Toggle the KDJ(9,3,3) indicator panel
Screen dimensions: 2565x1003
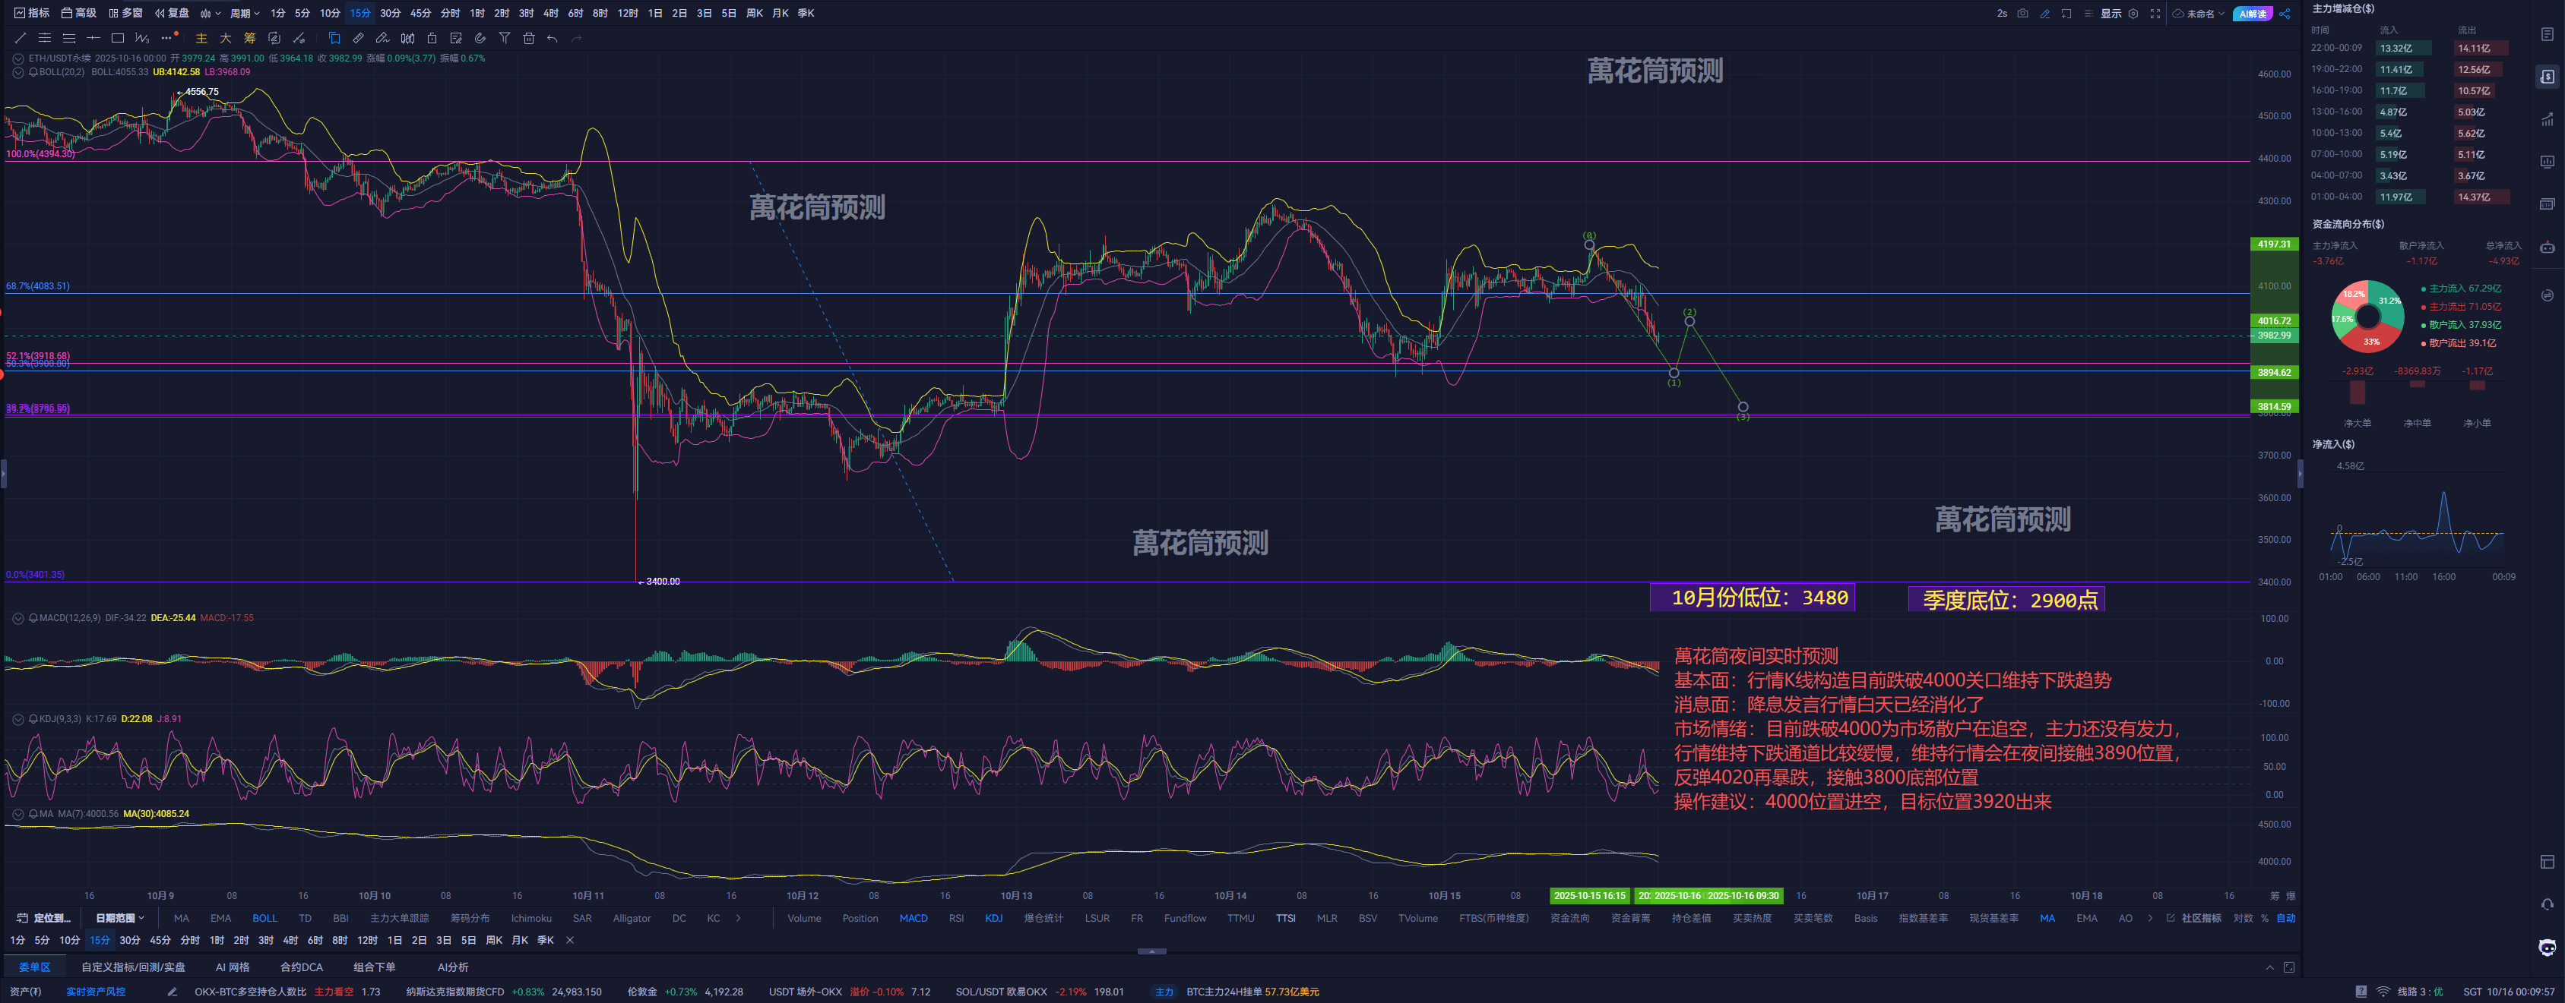[x=18, y=718]
